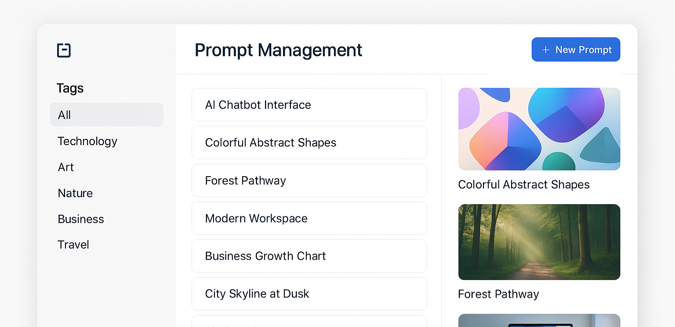The image size is (675, 327).
Task: Select the Colorful Abstract Shapes list item
Action: point(309,142)
